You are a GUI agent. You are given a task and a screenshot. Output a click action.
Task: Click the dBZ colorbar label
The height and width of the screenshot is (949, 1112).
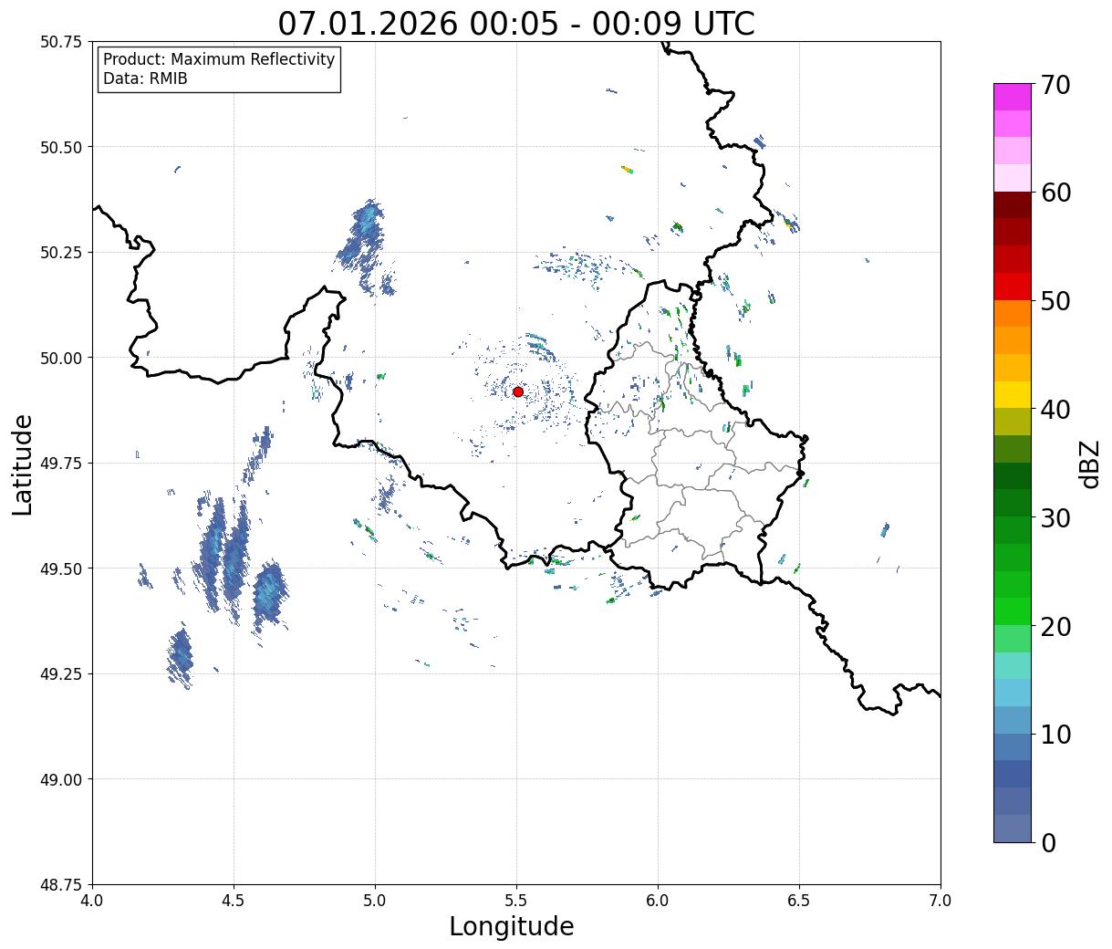[1089, 463]
